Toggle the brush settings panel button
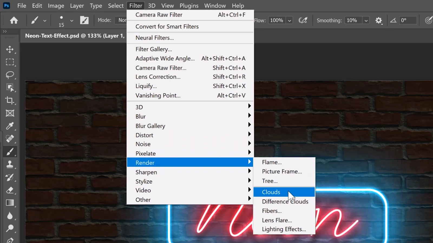The width and height of the screenshot is (433, 243). [84, 20]
